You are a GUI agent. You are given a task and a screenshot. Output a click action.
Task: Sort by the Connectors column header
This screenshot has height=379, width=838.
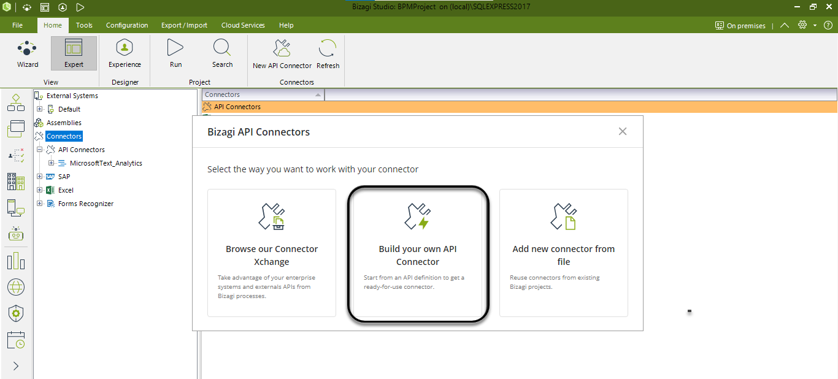coord(263,94)
